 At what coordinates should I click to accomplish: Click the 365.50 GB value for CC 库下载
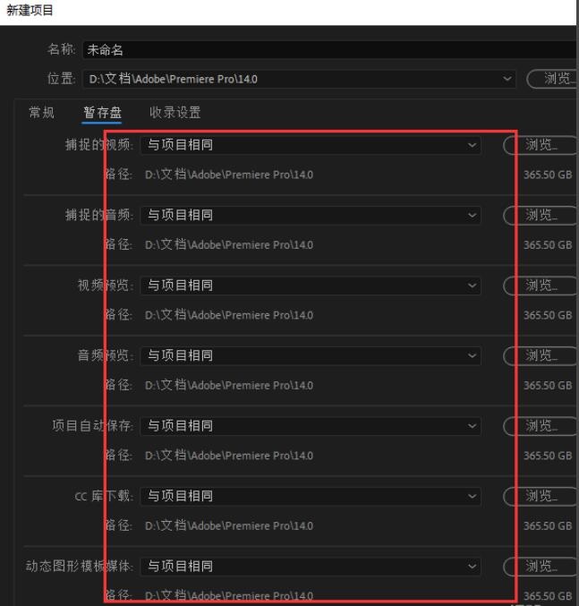point(548,526)
